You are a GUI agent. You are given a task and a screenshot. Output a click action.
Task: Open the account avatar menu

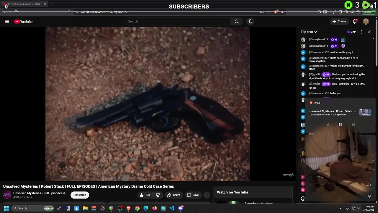pos(366,22)
